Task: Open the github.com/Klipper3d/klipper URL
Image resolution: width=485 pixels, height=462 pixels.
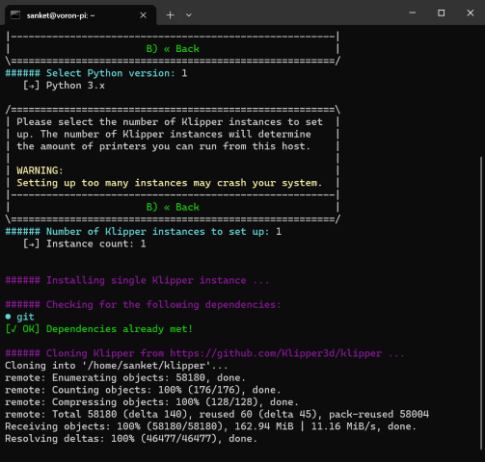Action: tap(276, 353)
